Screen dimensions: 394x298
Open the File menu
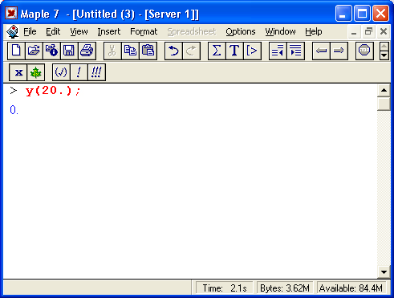(x=30, y=31)
